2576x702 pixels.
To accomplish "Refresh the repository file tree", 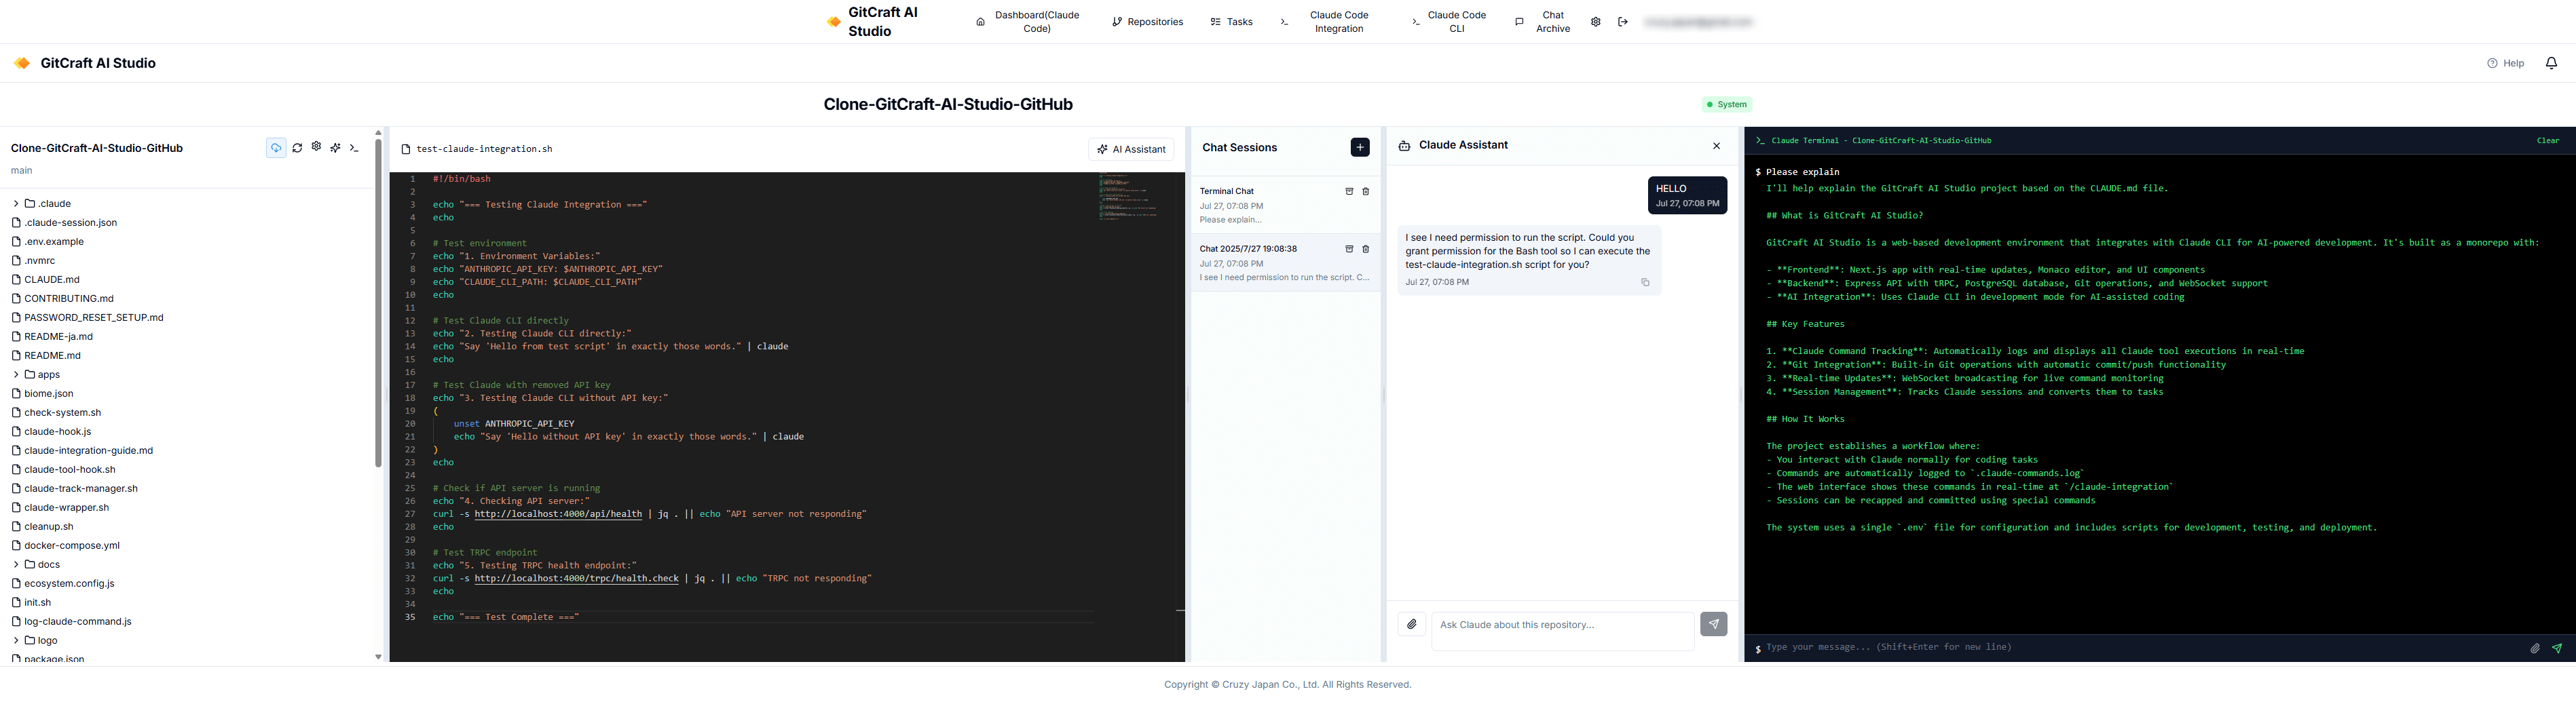I will click(x=297, y=148).
